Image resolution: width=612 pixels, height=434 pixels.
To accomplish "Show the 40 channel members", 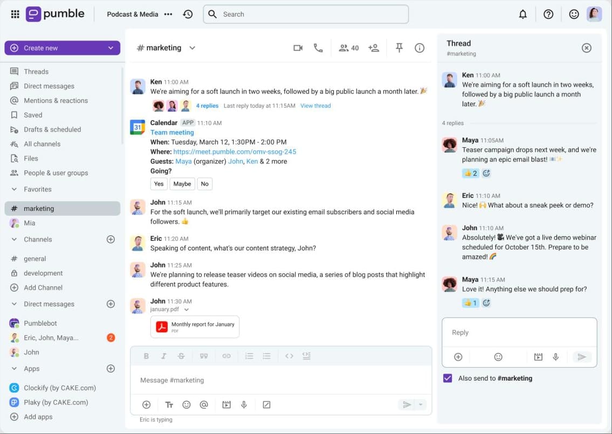I will (x=348, y=48).
